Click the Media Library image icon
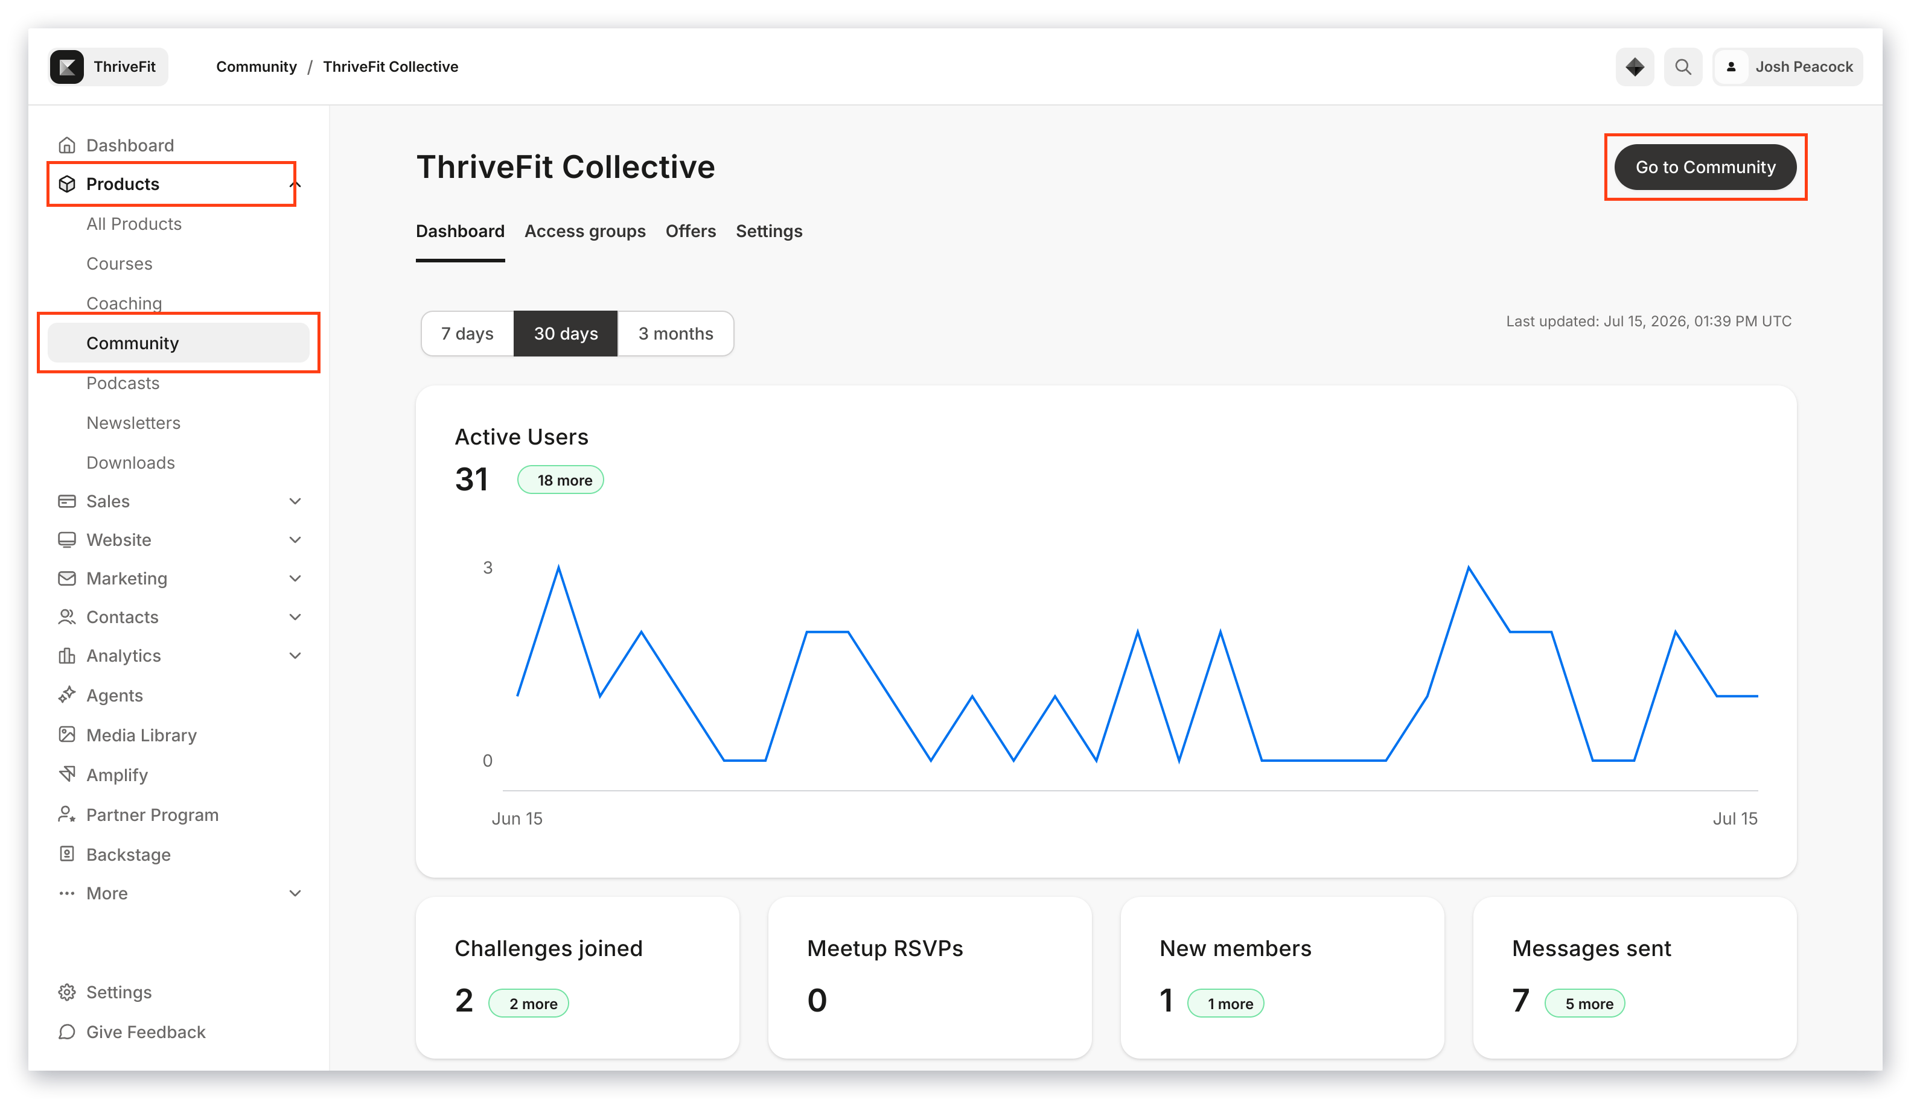 pos(66,735)
